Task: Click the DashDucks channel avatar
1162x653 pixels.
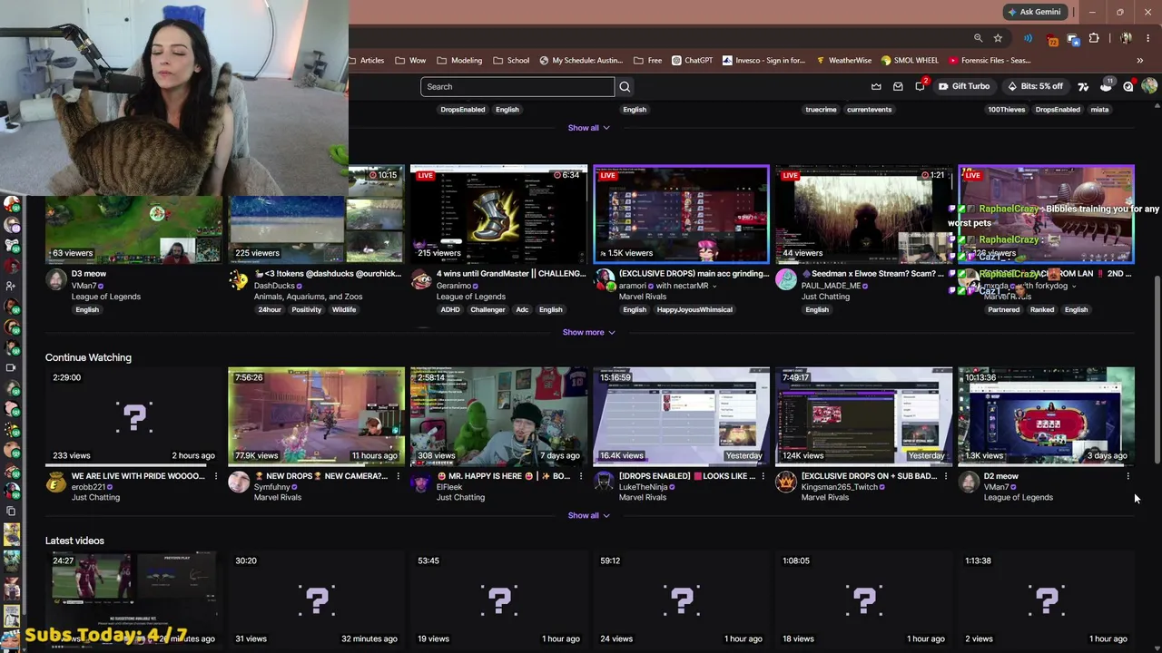Action: pos(239,279)
